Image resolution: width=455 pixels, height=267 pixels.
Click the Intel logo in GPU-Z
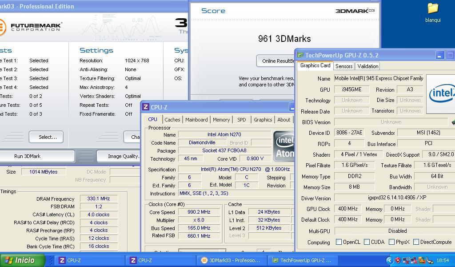(441, 94)
